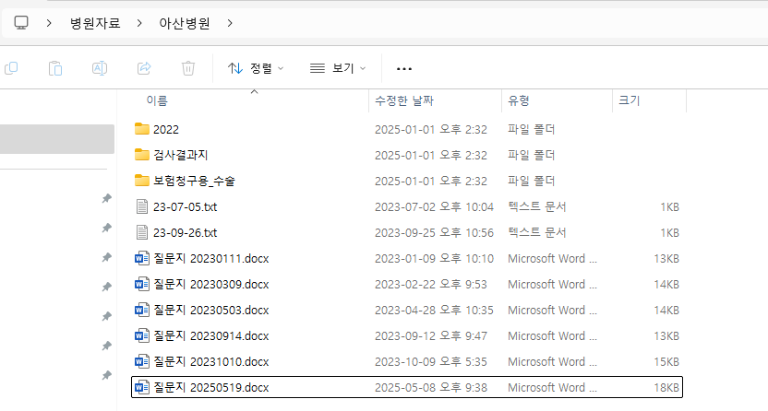Sort by 이름 column header
768x411 pixels.
[x=157, y=100]
